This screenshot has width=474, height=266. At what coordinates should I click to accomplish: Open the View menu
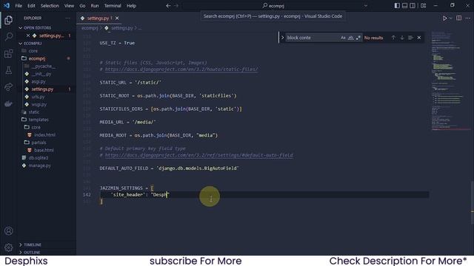click(x=69, y=6)
